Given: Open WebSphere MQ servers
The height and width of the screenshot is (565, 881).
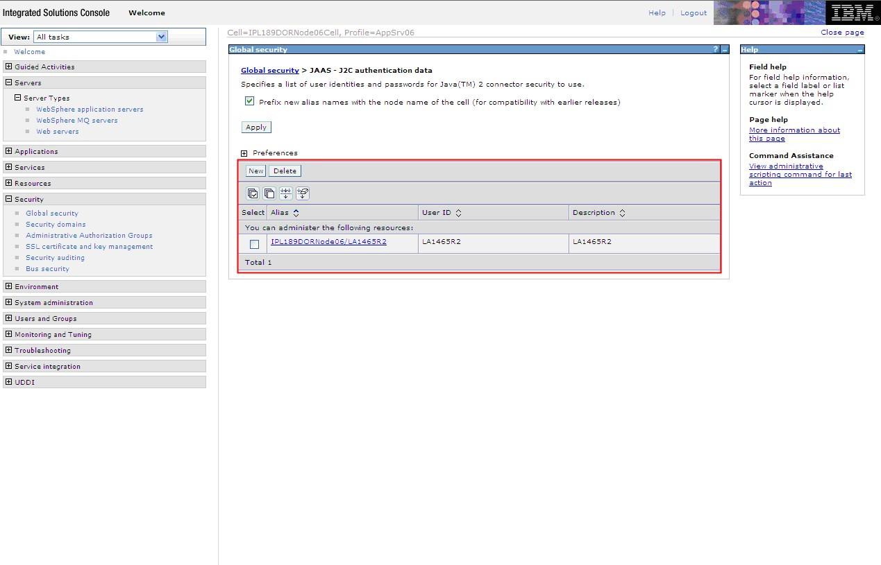Looking at the screenshot, I should point(77,121).
